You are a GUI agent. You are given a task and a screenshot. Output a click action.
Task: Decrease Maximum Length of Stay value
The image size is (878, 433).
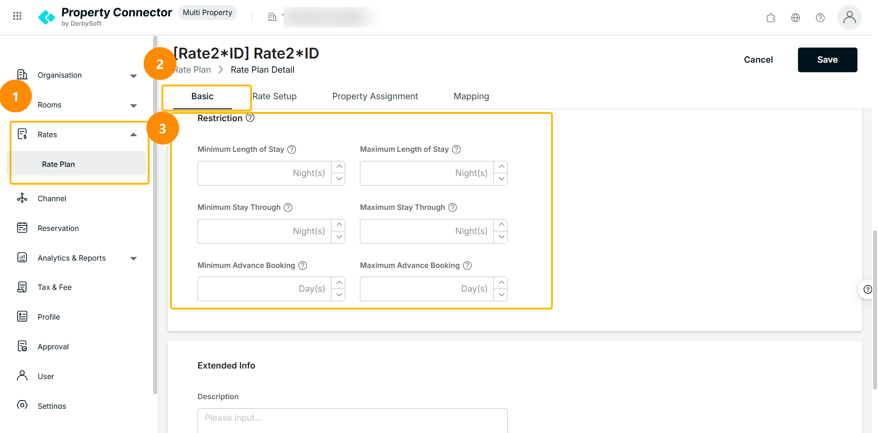click(x=501, y=179)
